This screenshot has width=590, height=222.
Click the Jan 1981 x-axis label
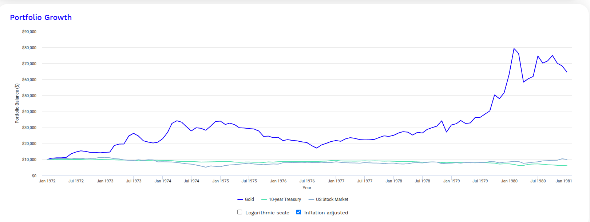click(563, 181)
